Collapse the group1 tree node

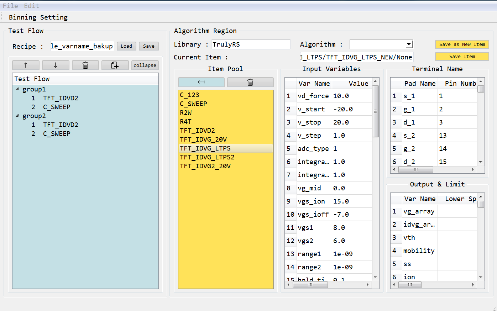pyautogui.click(x=17, y=89)
